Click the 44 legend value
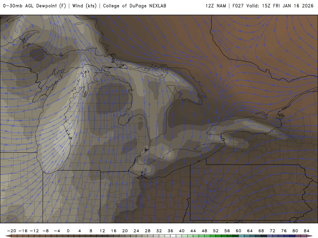Image resolution: width=318 pixels, height=238 pixels. click(193, 231)
